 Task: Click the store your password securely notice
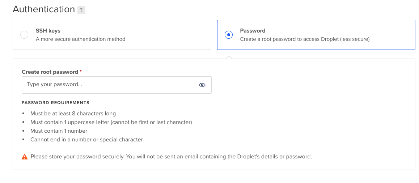click(x=171, y=157)
